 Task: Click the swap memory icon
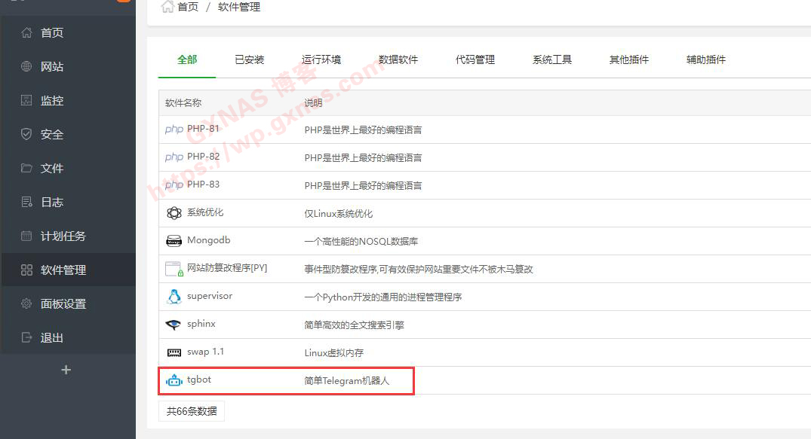tap(174, 352)
